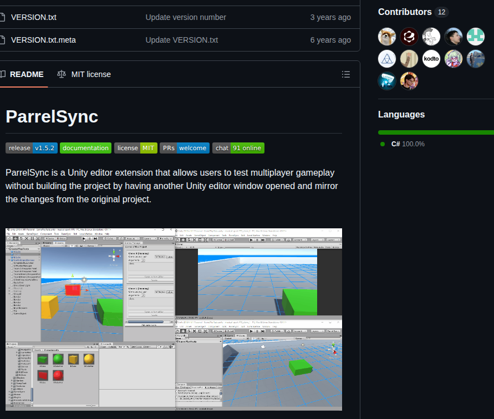Open the kodto avatar contributor profile

(x=431, y=59)
